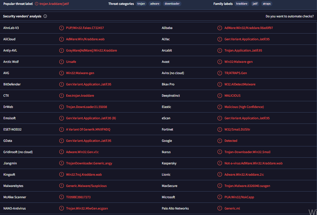Click Win32.Troj.Kraddare.wab result

pyautogui.click(x=84, y=175)
